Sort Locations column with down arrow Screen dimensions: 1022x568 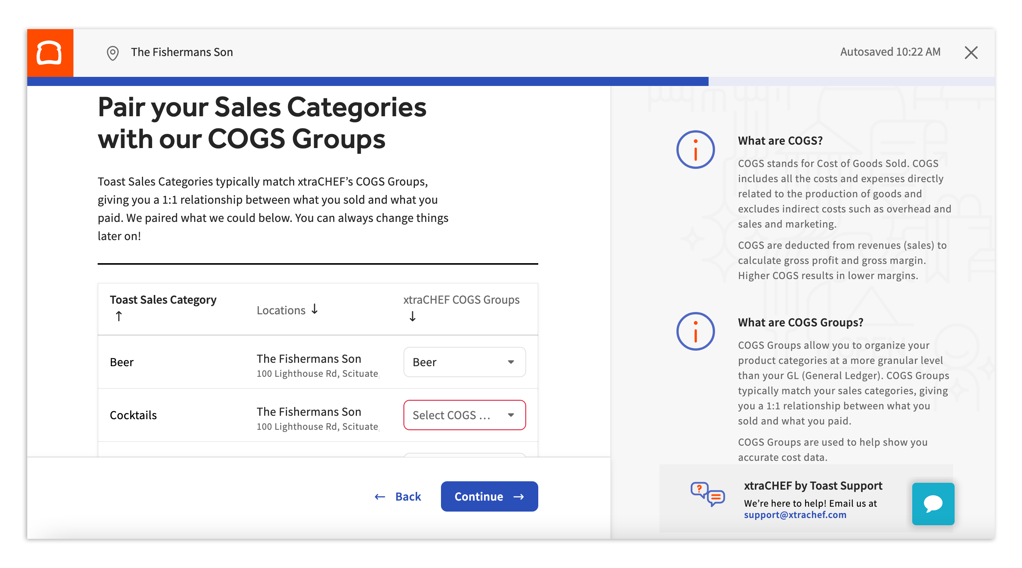click(315, 309)
